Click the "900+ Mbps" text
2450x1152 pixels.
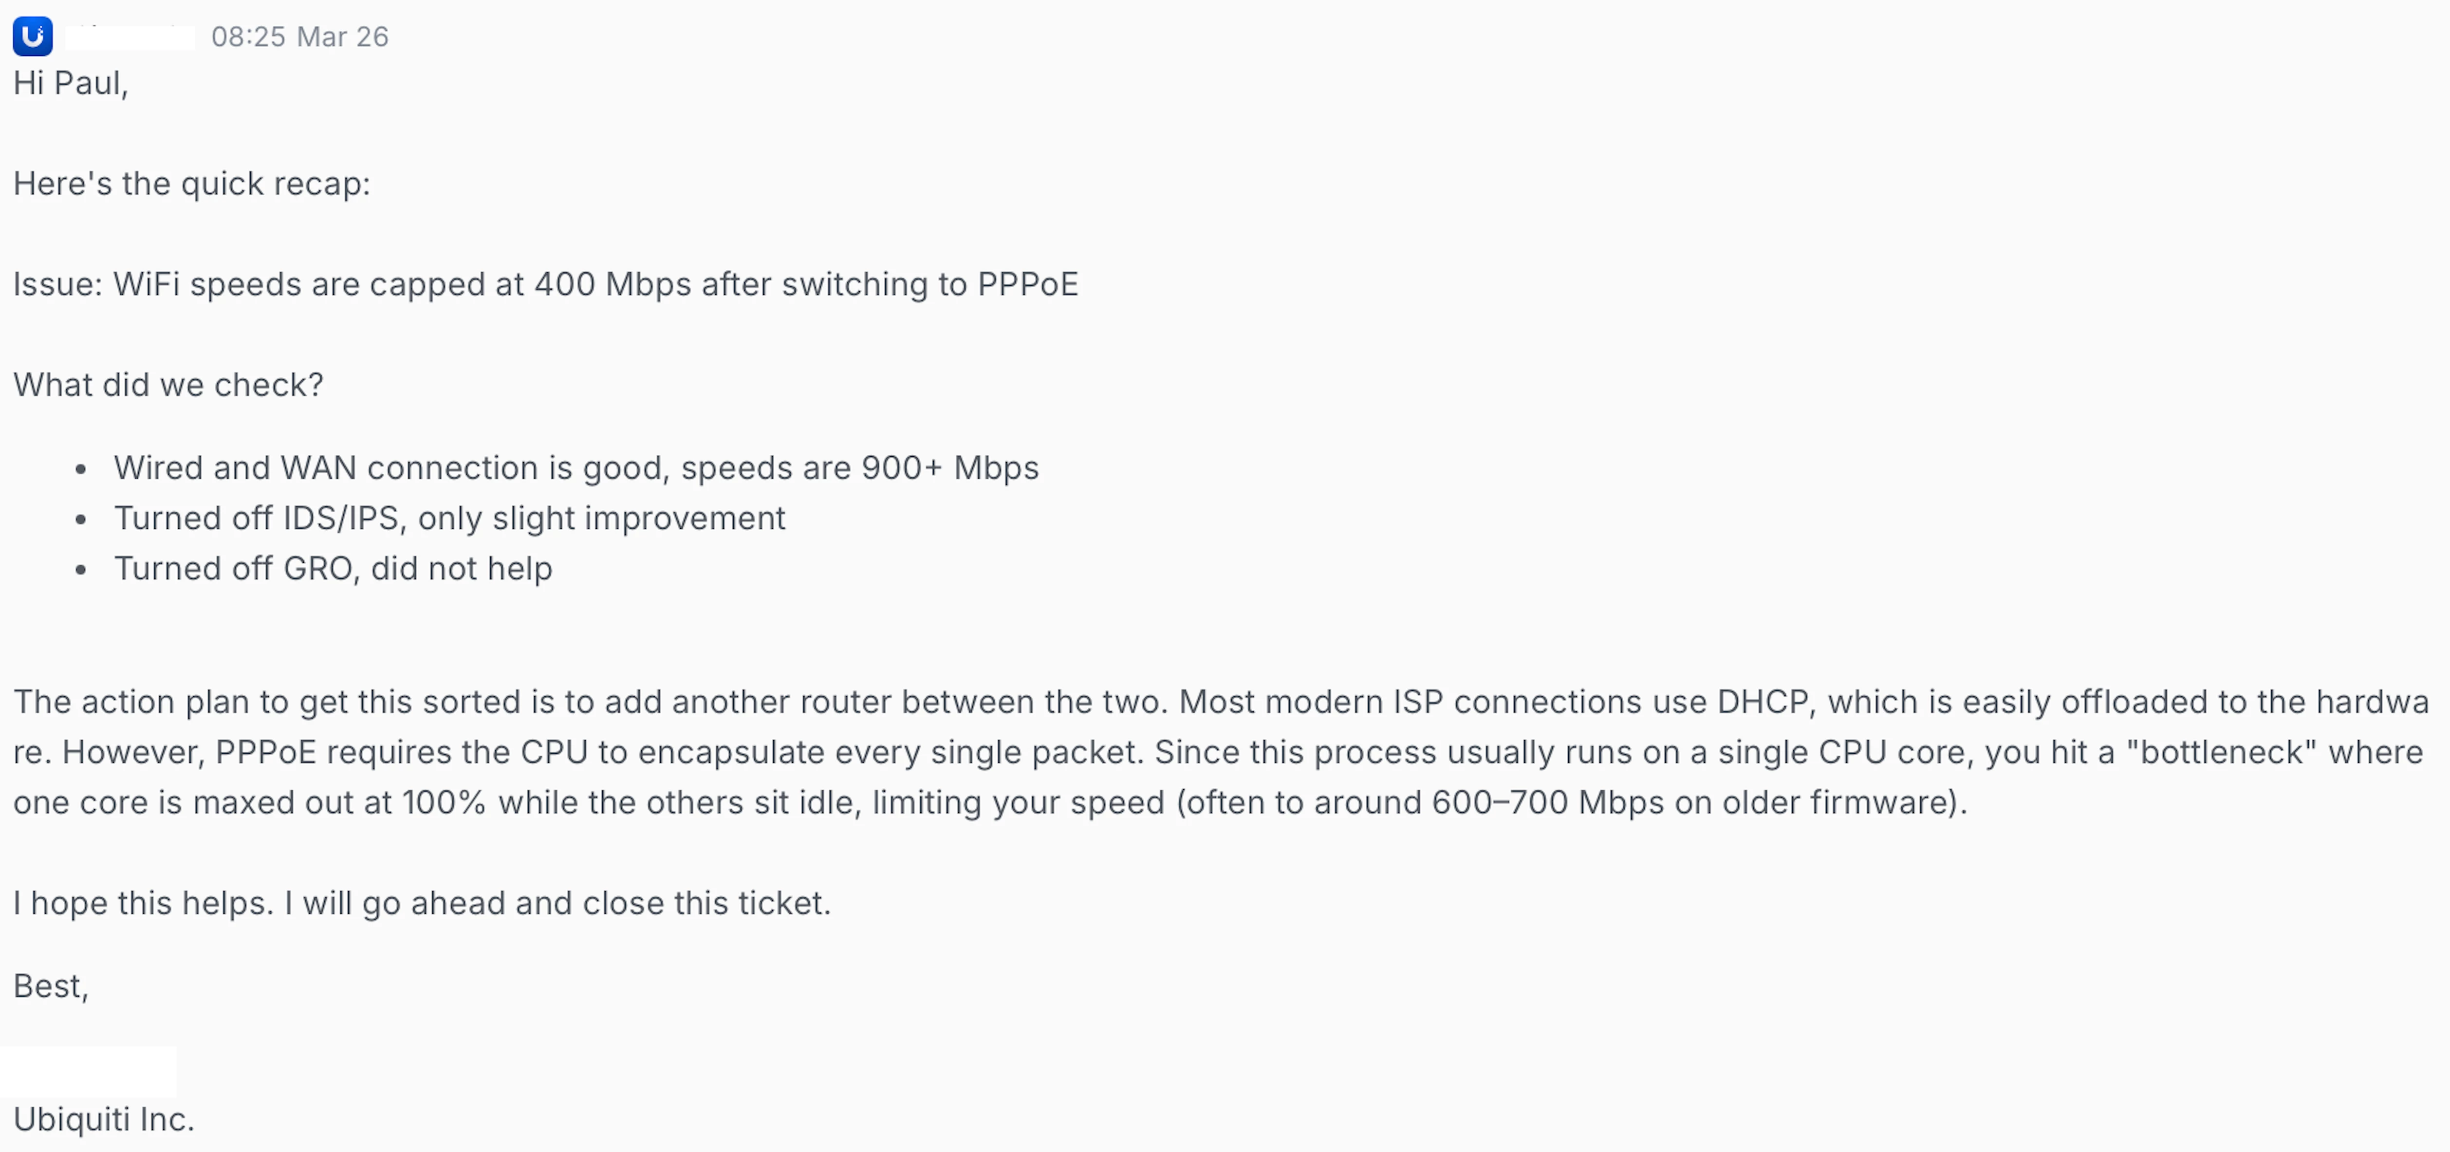click(x=949, y=468)
